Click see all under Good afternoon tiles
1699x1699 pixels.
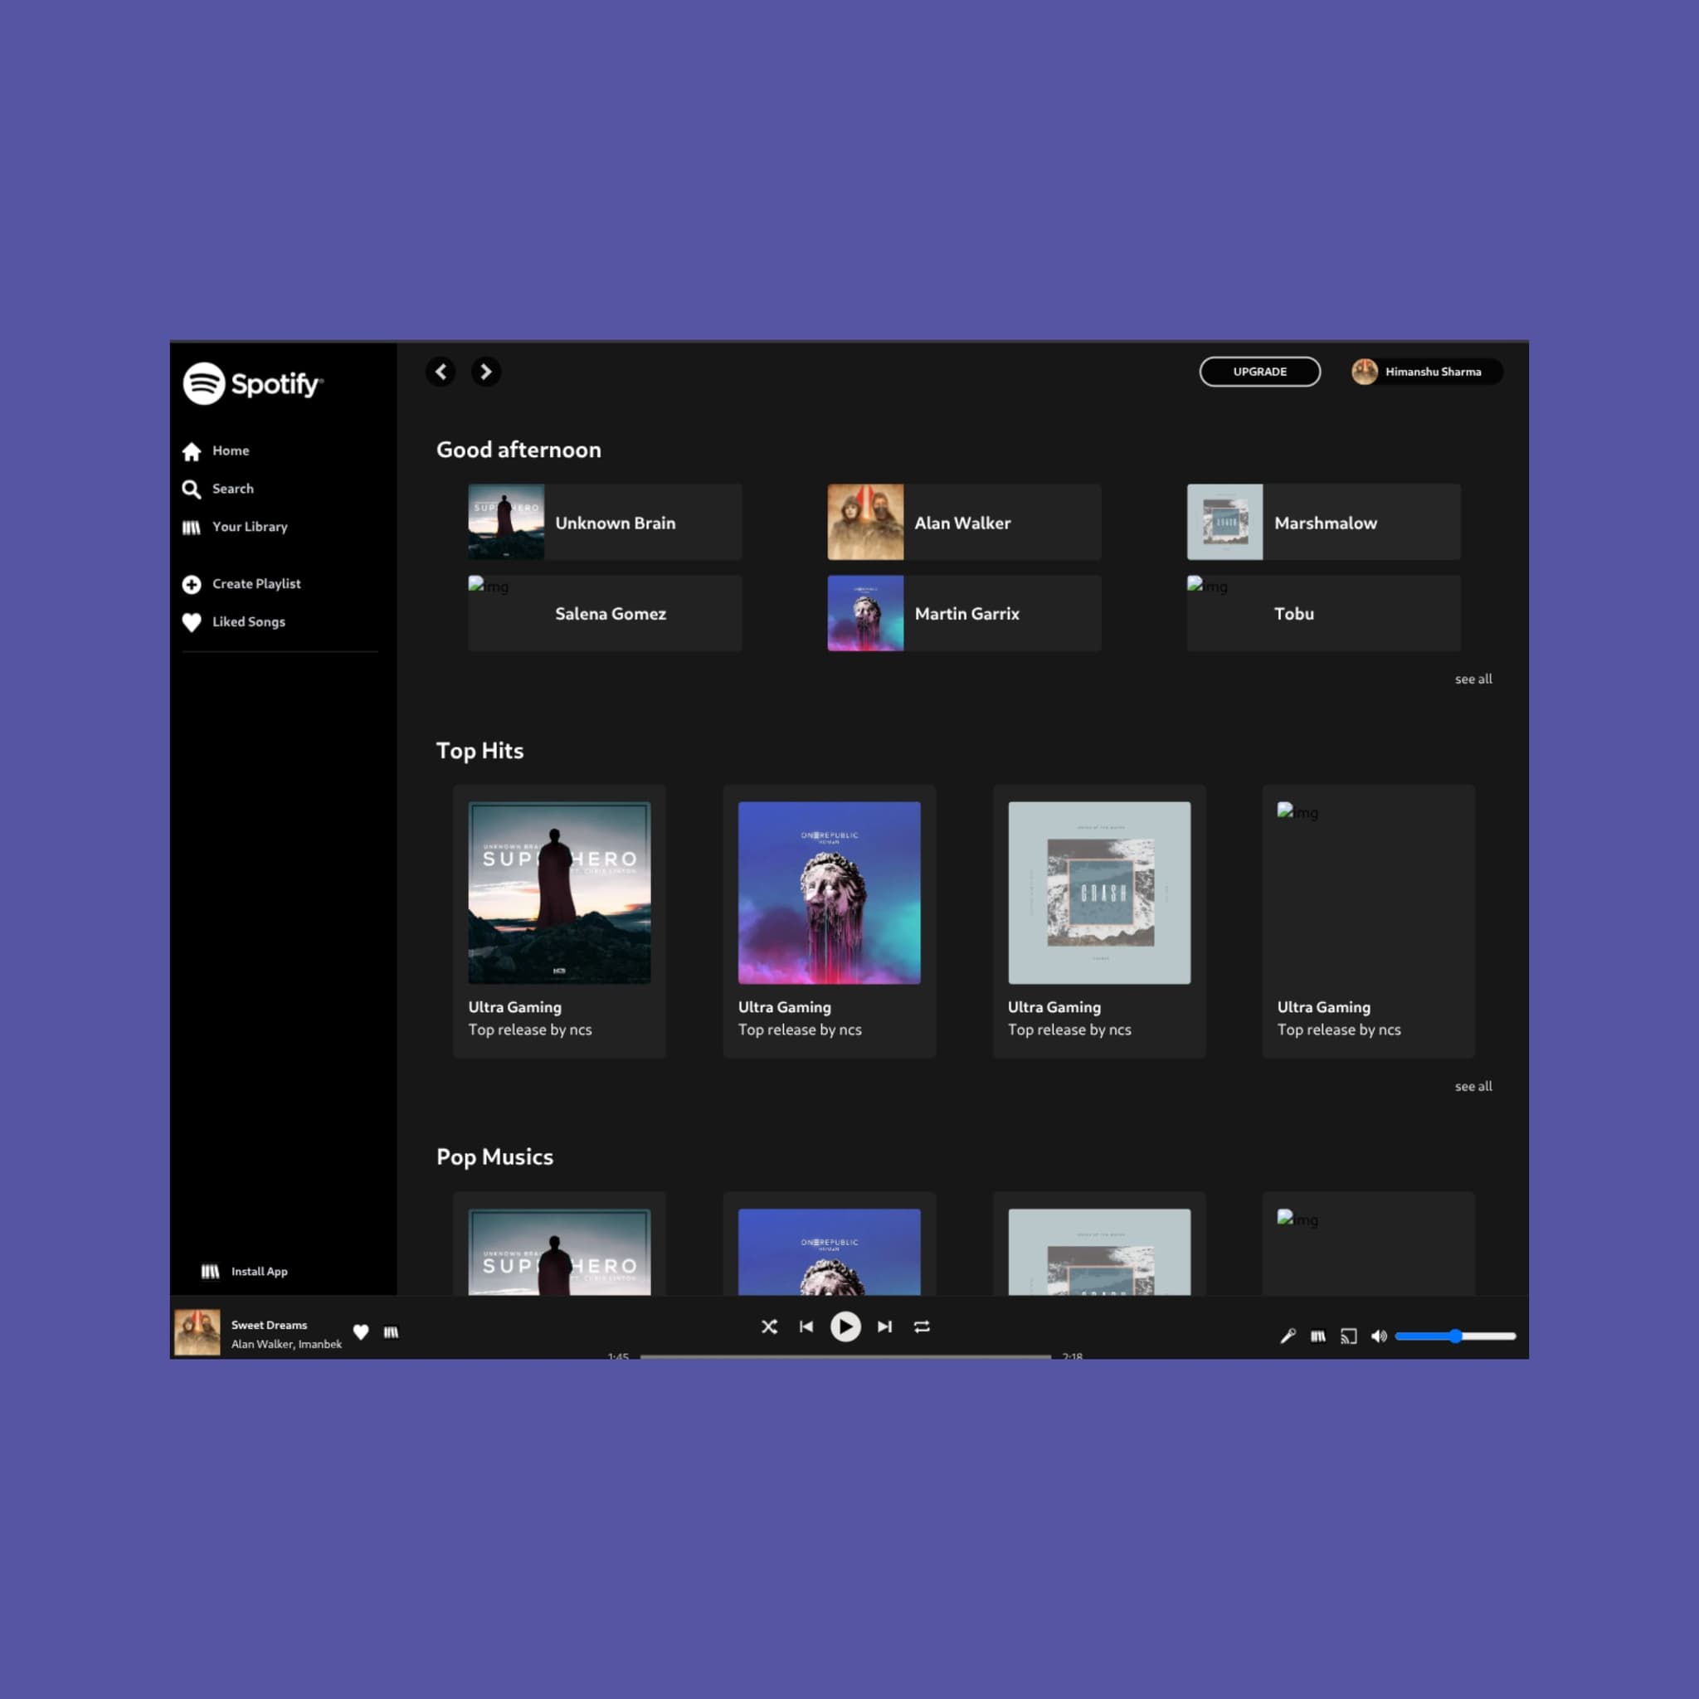1473,679
